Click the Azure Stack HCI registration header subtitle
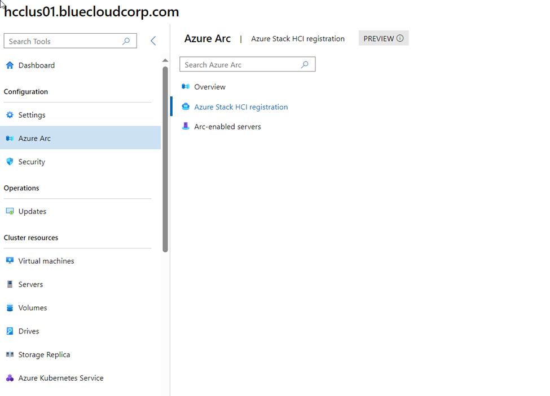Image resolution: width=550 pixels, height=396 pixels. click(298, 38)
